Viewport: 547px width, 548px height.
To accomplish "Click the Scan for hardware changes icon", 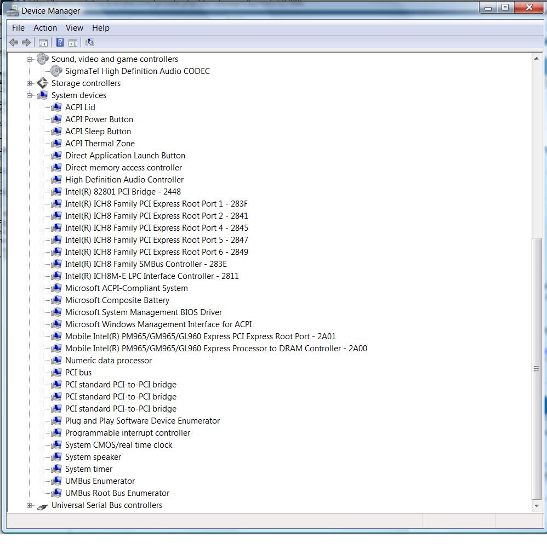I will point(90,43).
